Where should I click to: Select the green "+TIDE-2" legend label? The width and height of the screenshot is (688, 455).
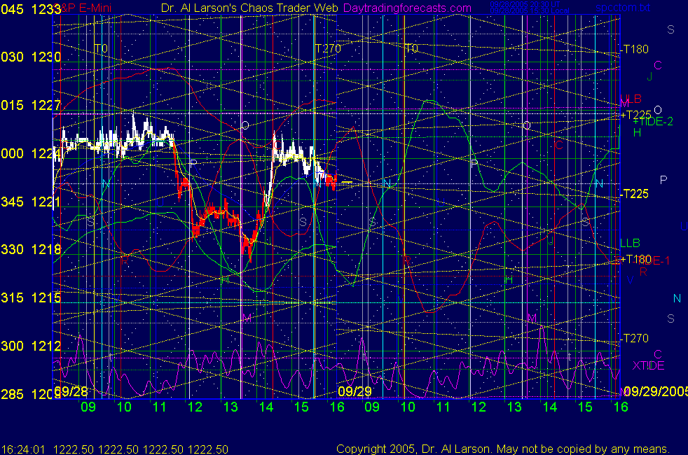coord(653,121)
